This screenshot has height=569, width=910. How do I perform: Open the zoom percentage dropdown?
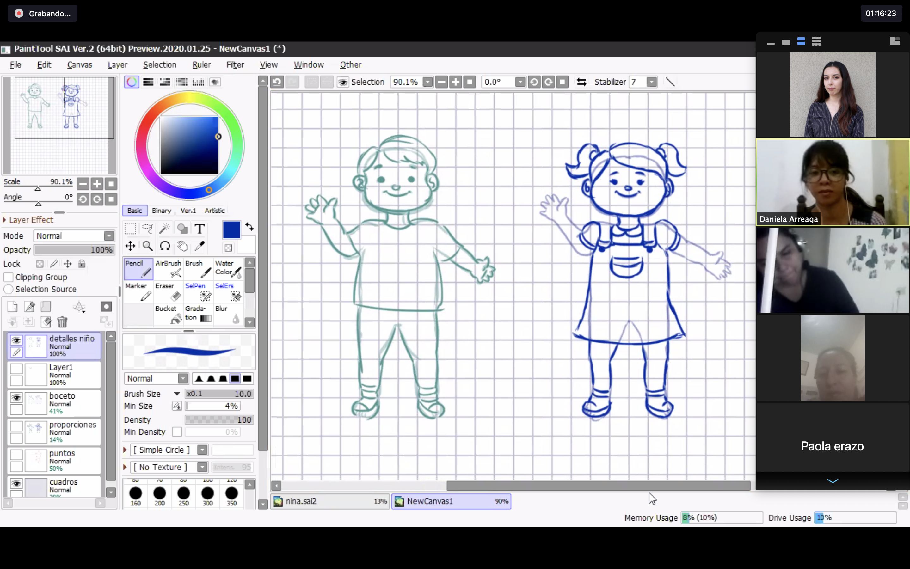point(427,82)
